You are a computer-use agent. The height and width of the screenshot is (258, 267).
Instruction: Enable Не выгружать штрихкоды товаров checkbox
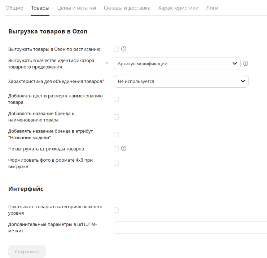[116, 149]
